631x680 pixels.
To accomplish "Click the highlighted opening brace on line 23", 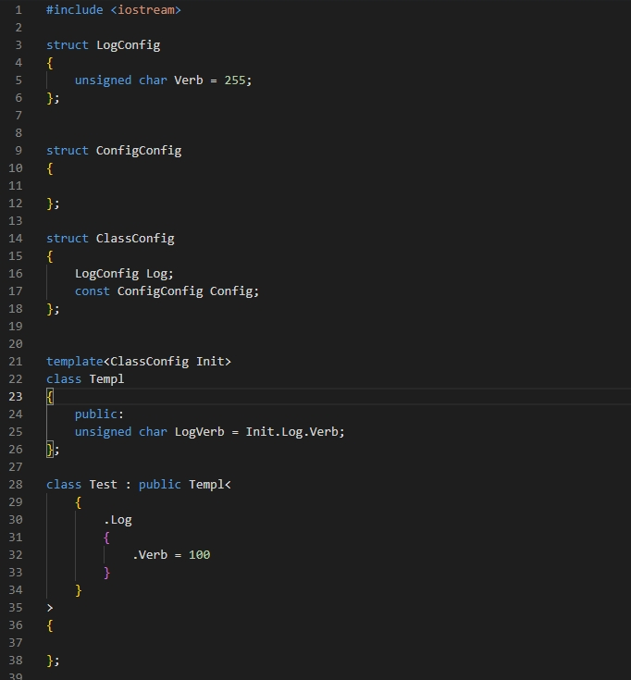I will point(50,396).
